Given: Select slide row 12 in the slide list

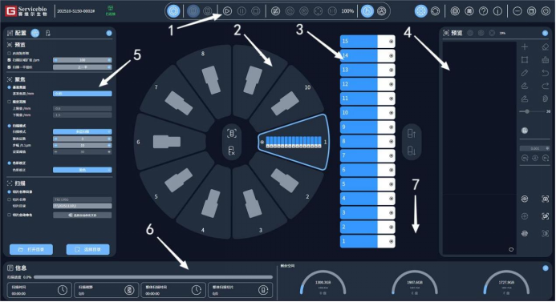Looking at the screenshot, I should click(x=367, y=84).
